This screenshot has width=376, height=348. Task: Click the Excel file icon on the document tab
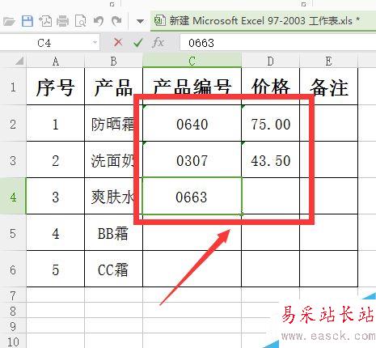(159, 20)
